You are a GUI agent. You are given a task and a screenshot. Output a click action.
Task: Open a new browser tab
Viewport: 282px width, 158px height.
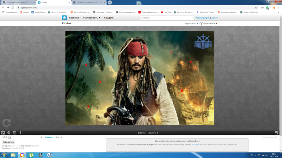[110, 2]
